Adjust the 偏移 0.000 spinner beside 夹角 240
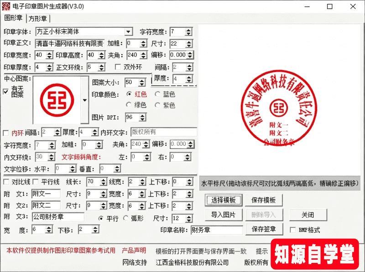The height and width of the screenshot is (272, 365). tap(190, 55)
